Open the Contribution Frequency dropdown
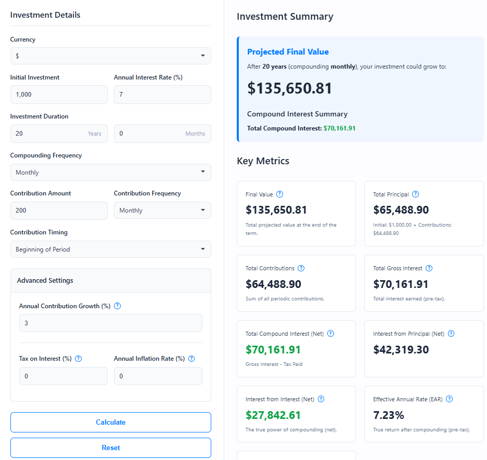Viewport: 487px width, 460px height. 162,210
